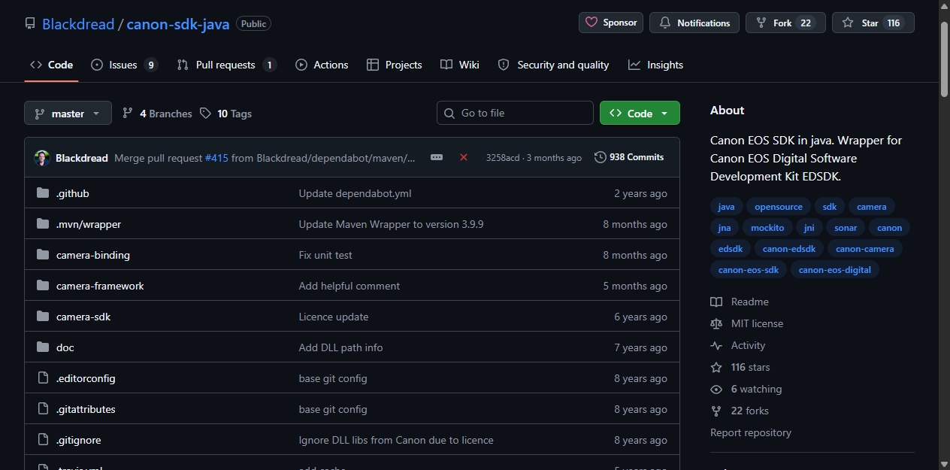This screenshot has width=950, height=470.
Task: Click the .mvn/wrapper folder icon
Action: pos(43,224)
